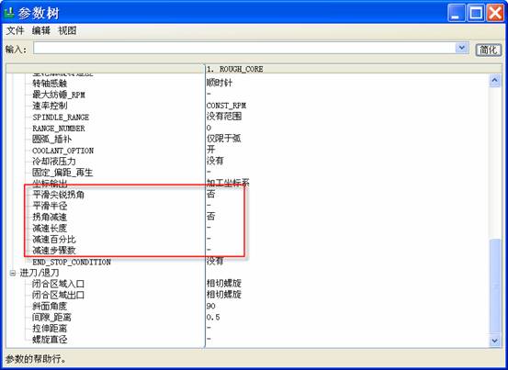508x370 pixels.
Task: Click the 加工坐标系 value cell
Action: [228, 184]
